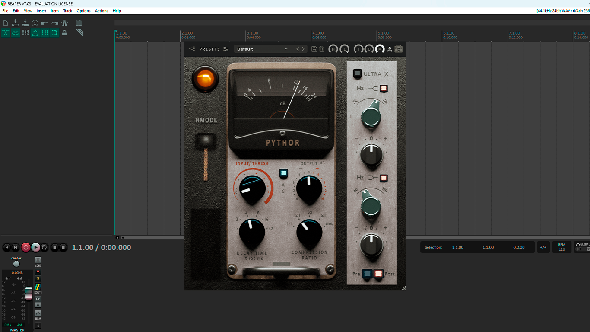Toggle the orange power lamp on Pythor
This screenshot has width=590, height=332.
point(205,80)
